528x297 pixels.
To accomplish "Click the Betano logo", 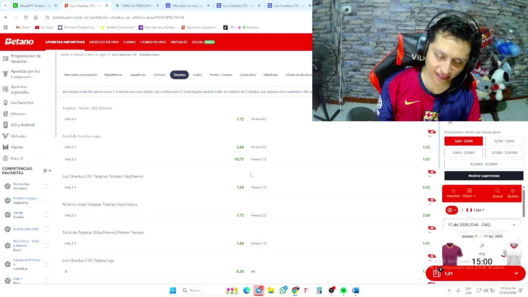I will click(19, 42).
